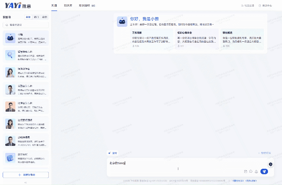Click the upload file icon in input box

pyautogui.click(x=246, y=171)
